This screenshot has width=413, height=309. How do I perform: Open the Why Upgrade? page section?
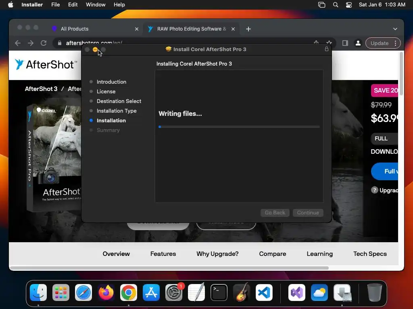coord(217,254)
